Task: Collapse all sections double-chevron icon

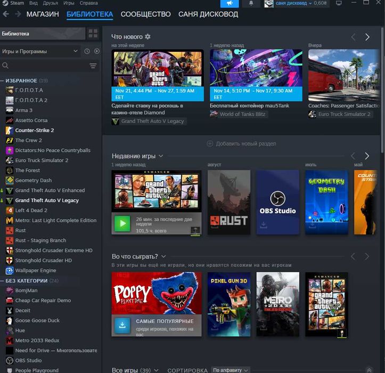Action: pos(369,370)
